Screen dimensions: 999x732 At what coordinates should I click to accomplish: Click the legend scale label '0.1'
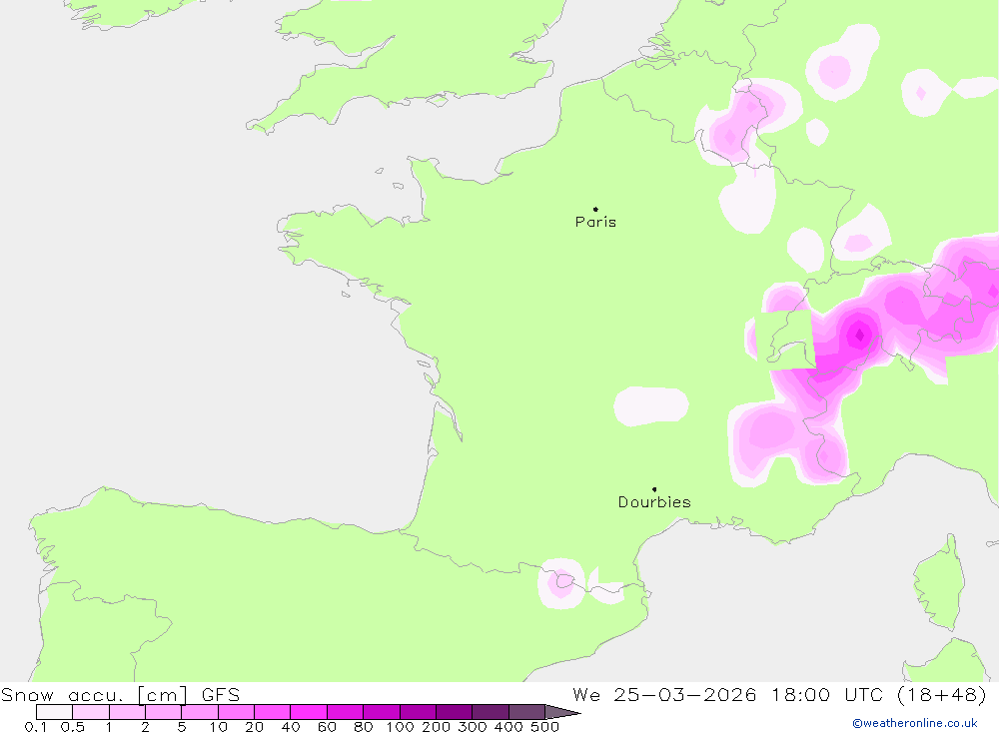click(x=36, y=726)
